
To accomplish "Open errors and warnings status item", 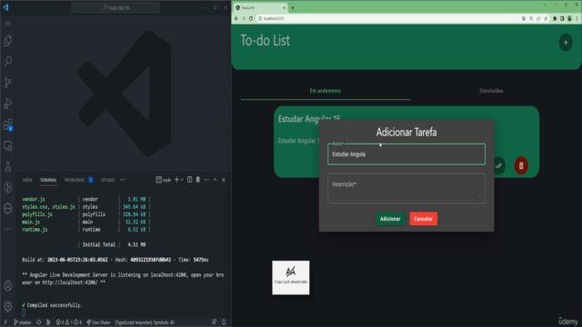I will tap(69, 322).
